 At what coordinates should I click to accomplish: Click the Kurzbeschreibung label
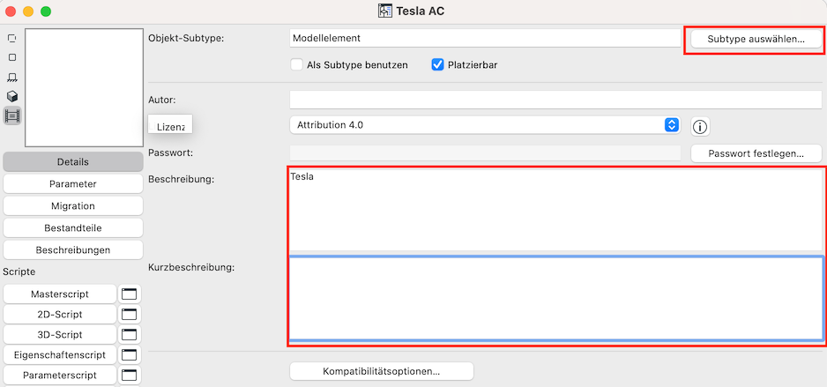pos(191,267)
